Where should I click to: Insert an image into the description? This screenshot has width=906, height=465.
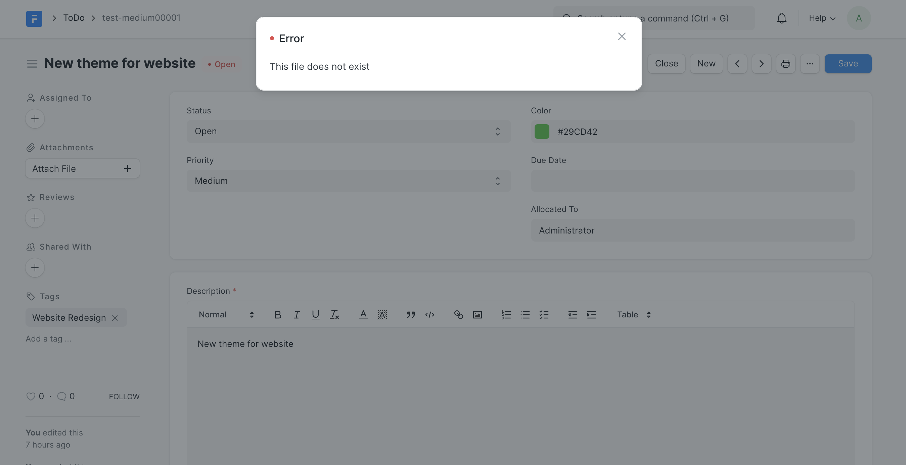click(x=477, y=315)
